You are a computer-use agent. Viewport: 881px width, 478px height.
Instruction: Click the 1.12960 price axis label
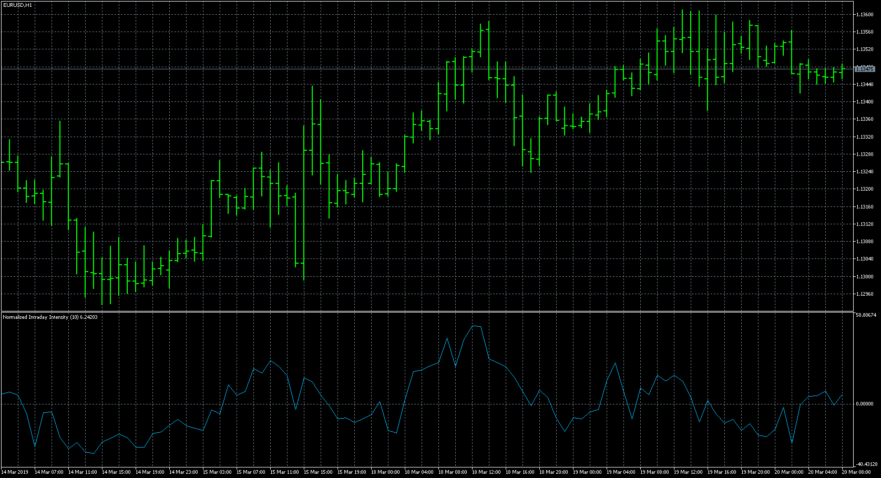(x=865, y=294)
